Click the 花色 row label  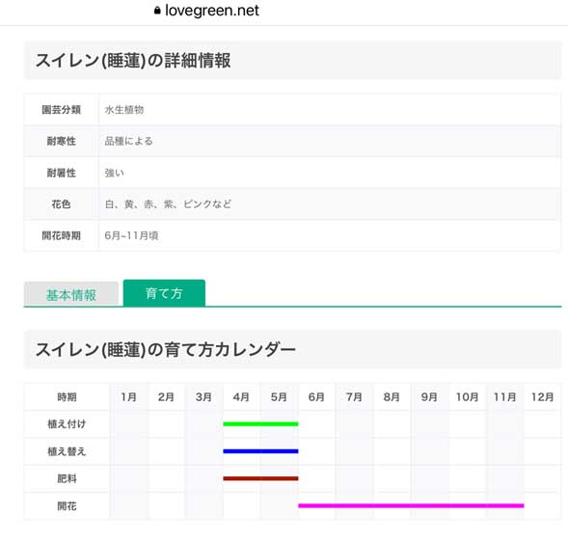(x=61, y=204)
